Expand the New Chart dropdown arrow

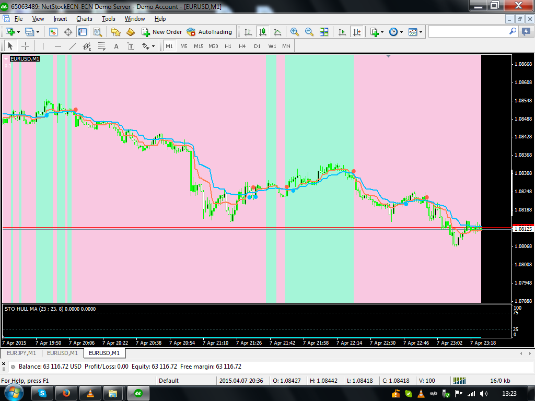point(18,32)
